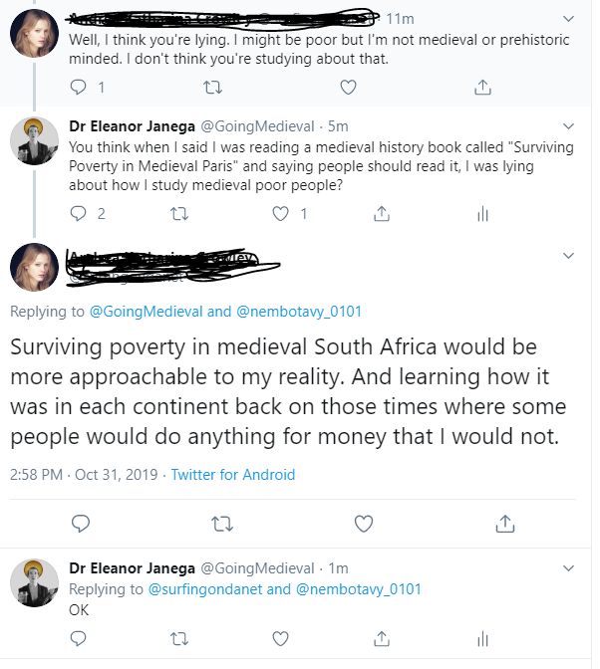Open the @surfingondanet mention link

(x=205, y=589)
